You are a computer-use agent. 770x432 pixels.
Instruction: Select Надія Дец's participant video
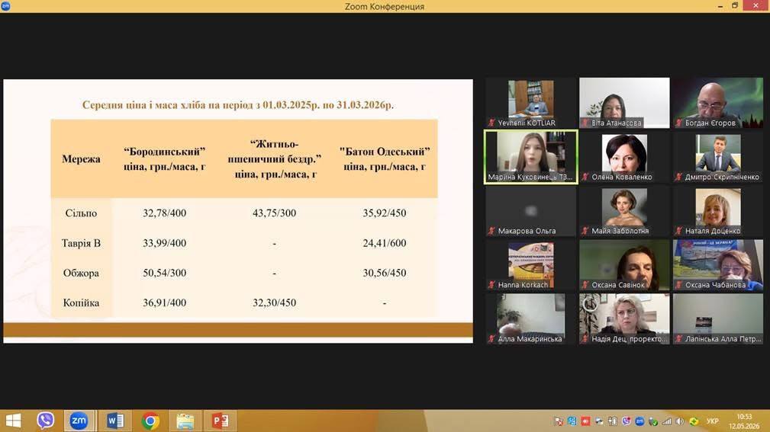coord(624,318)
